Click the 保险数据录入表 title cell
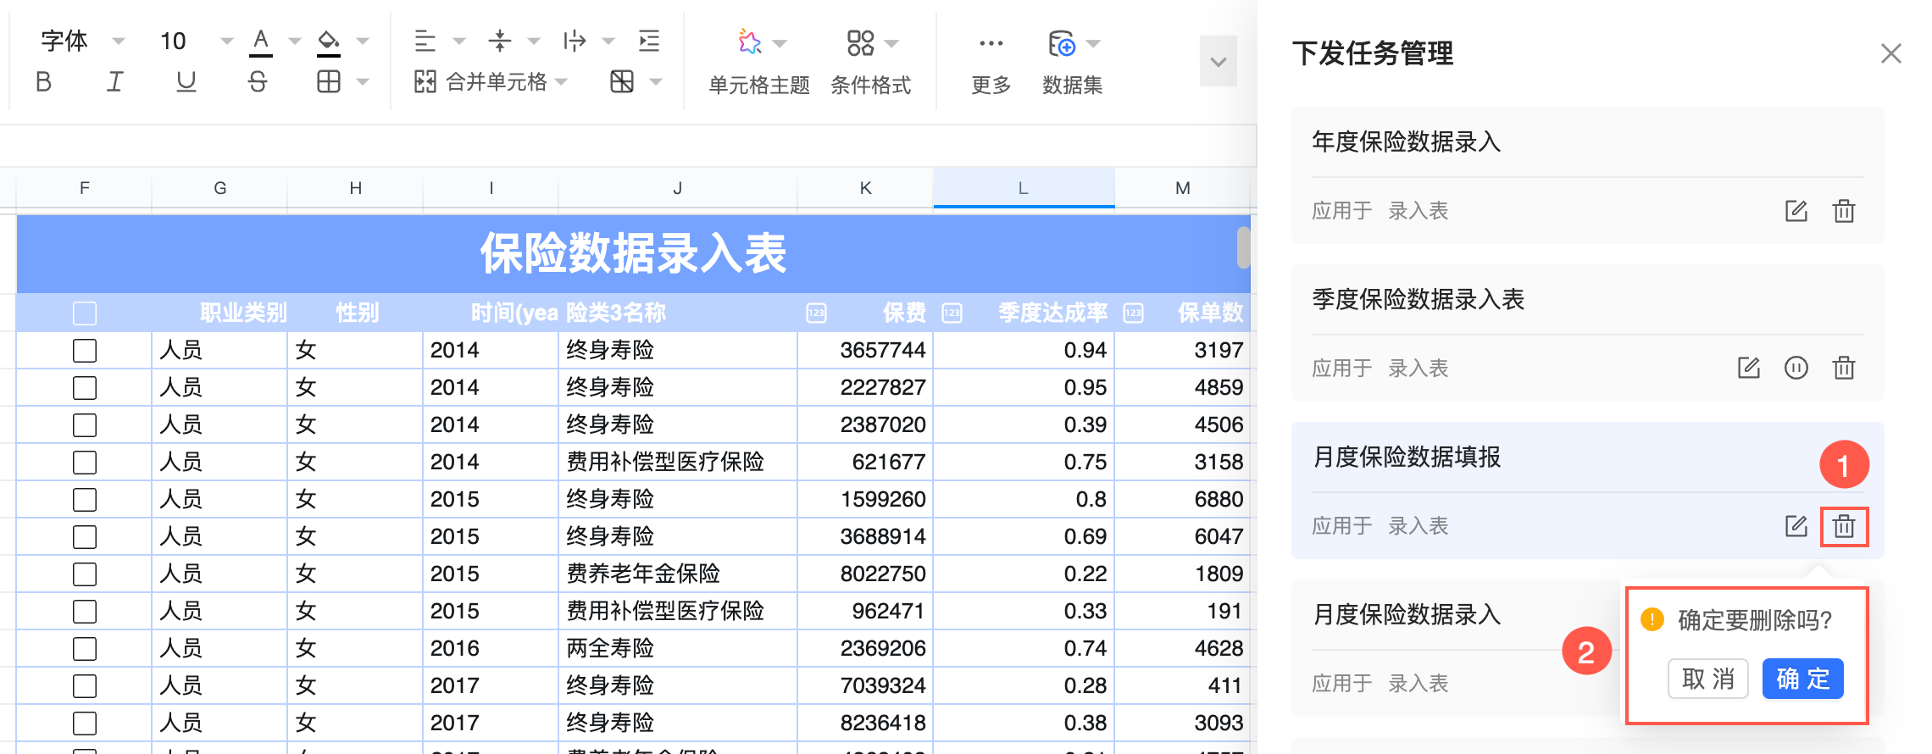 point(633,253)
